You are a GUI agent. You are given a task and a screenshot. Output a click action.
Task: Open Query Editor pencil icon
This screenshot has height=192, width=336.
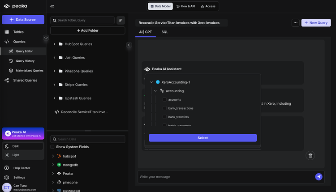[x=11, y=51]
